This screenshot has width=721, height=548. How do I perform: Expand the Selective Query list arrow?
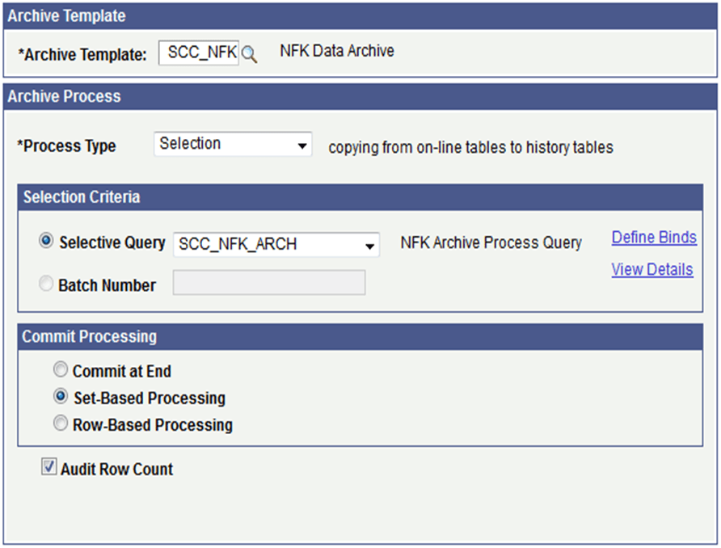371,243
